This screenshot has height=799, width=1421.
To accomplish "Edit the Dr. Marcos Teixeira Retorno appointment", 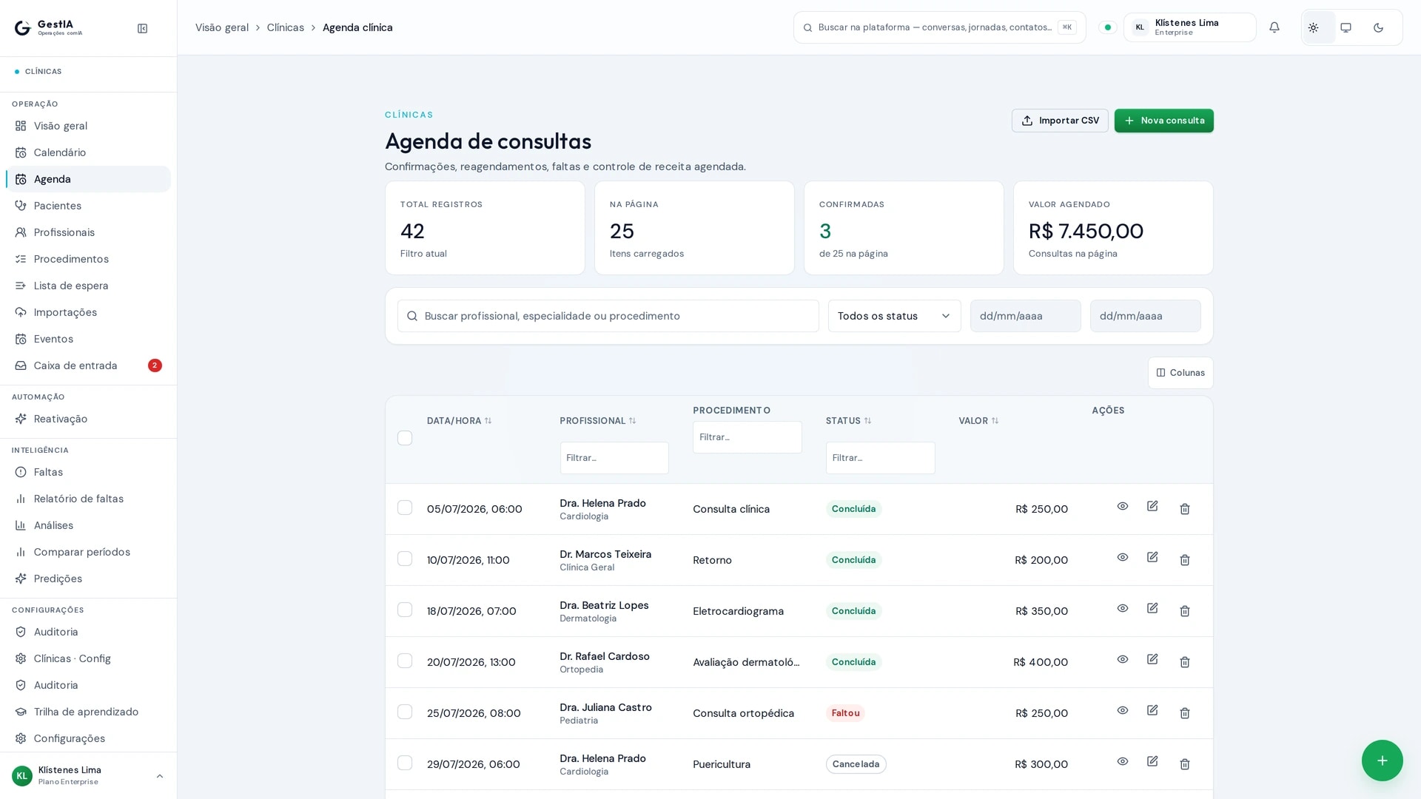I will point(1152,557).
